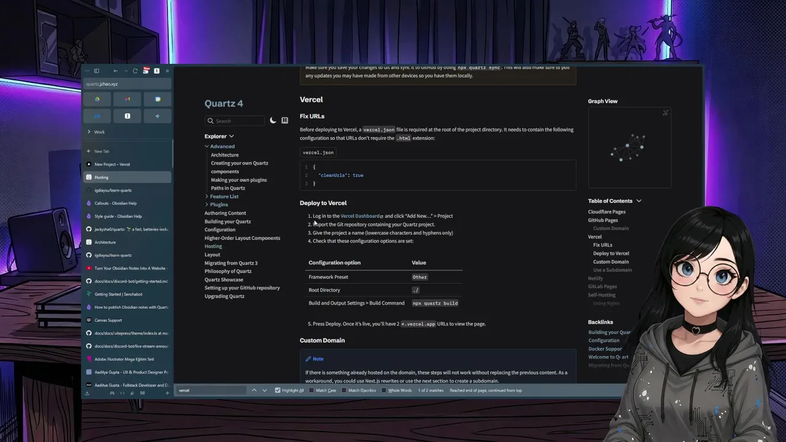Viewport: 786px width, 442px height.
Task: Open Building your Quartz in Explorer
Action: point(228,222)
